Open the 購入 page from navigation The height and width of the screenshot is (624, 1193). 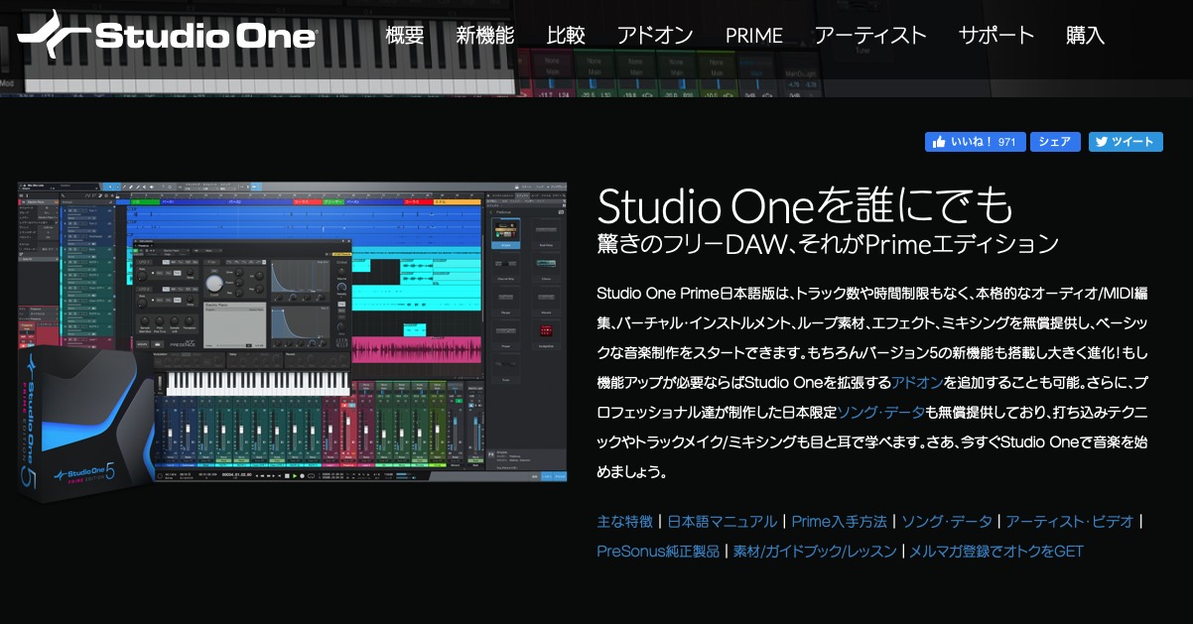pyautogui.click(x=1085, y=36)
